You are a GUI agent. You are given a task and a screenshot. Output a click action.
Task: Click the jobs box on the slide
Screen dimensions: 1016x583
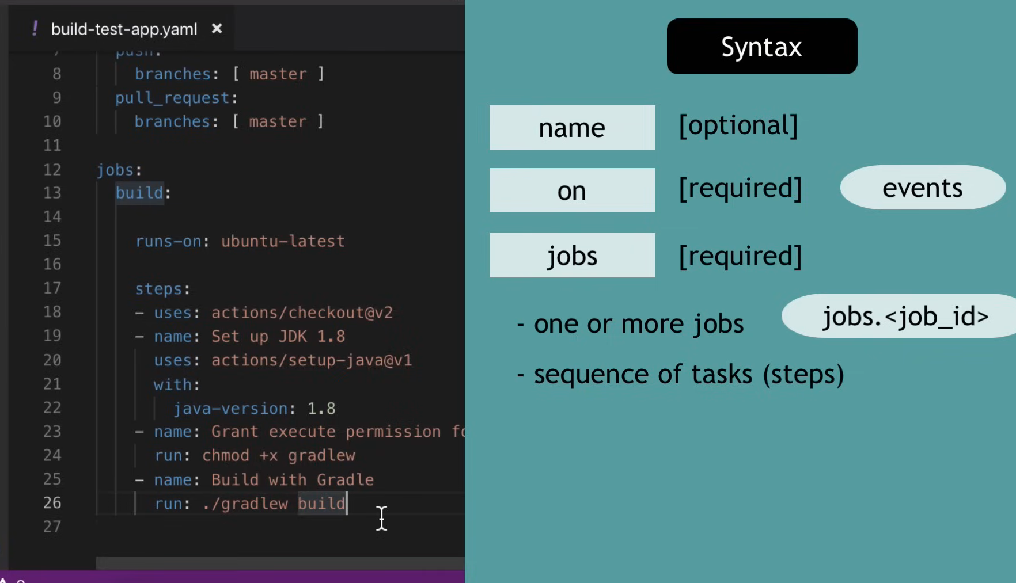pos(572,256)
